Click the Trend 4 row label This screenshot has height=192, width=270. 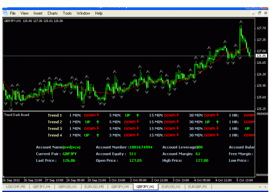click(55, 135)
